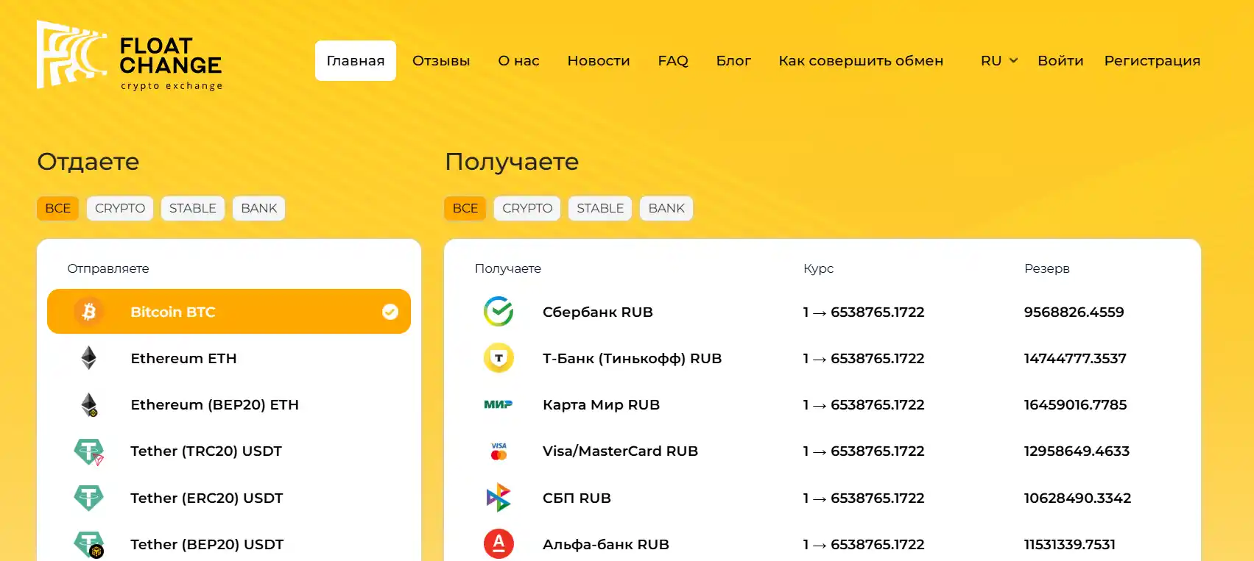Click the Bitcoin coin icon

click(x=89, y=312)
